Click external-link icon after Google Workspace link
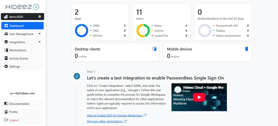278x126 pixels. coord(145,115)
